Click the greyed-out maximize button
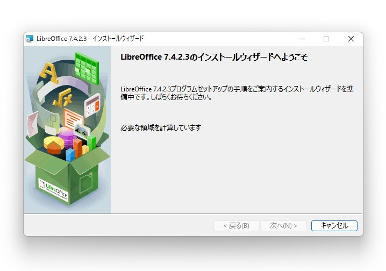This screenshot has width=386, height=271. point(326,39)
